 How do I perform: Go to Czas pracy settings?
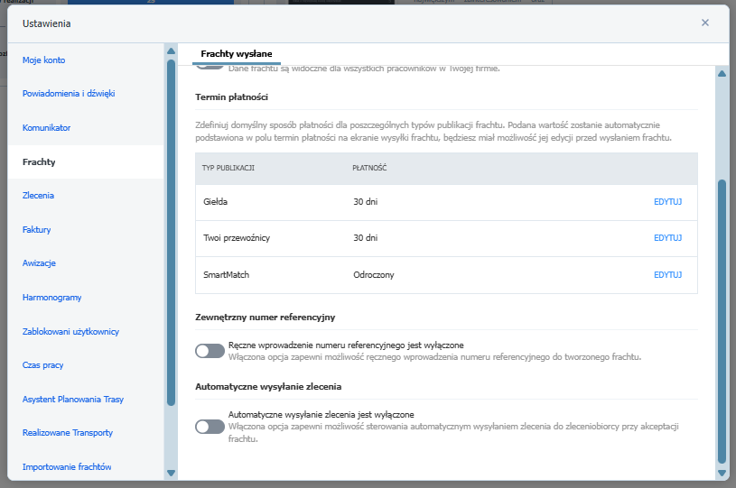tap(42, 365)
